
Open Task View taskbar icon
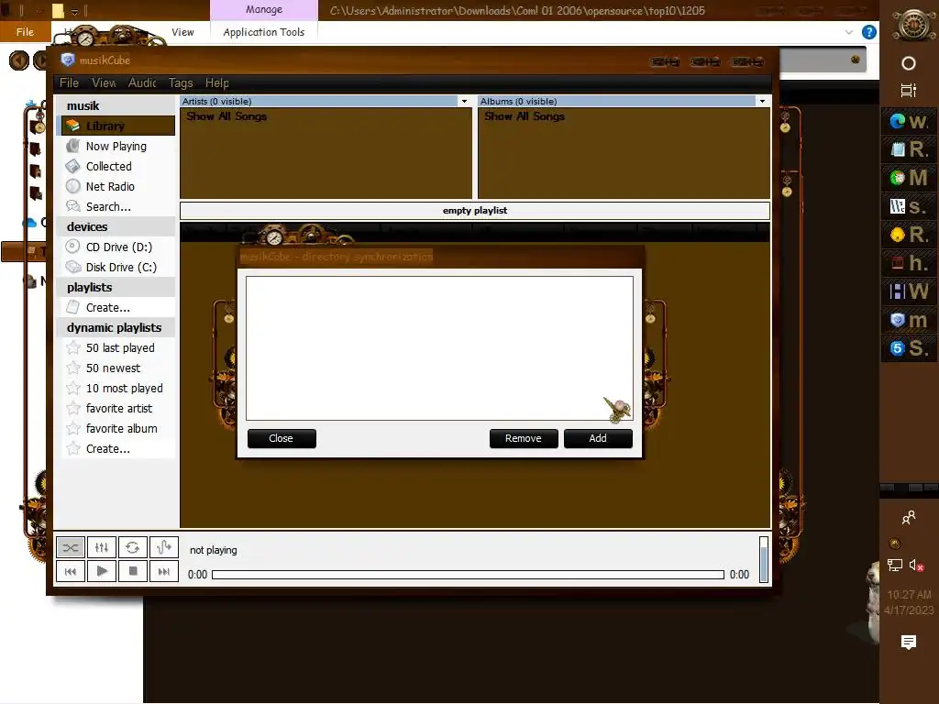click(909, 91)
